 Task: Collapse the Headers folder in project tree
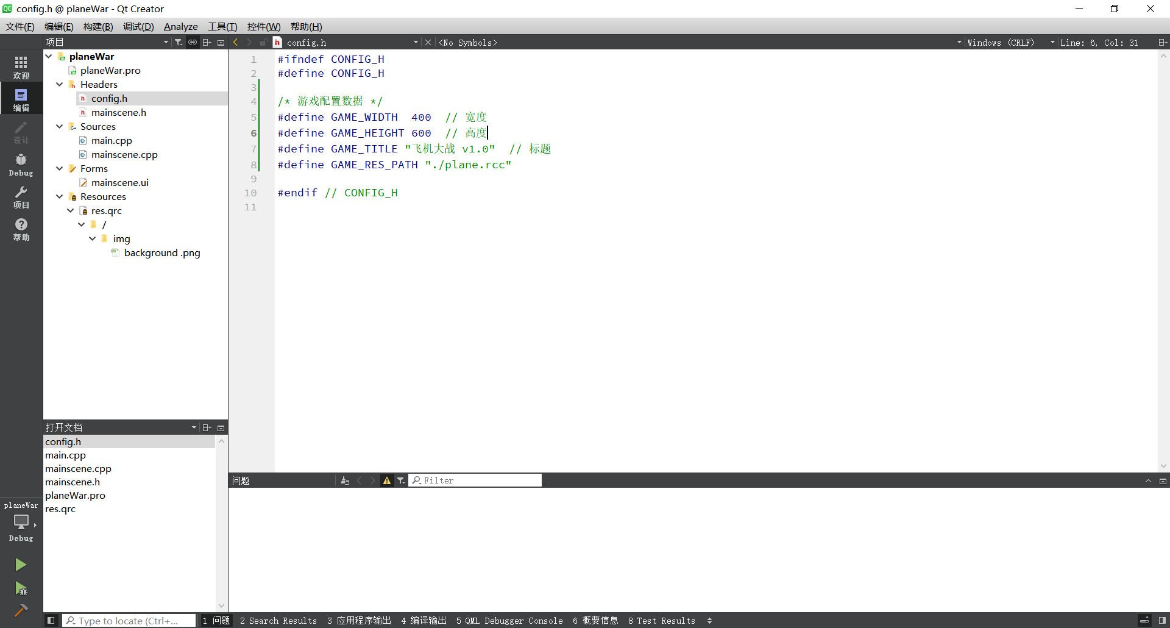tap(60, 84)
